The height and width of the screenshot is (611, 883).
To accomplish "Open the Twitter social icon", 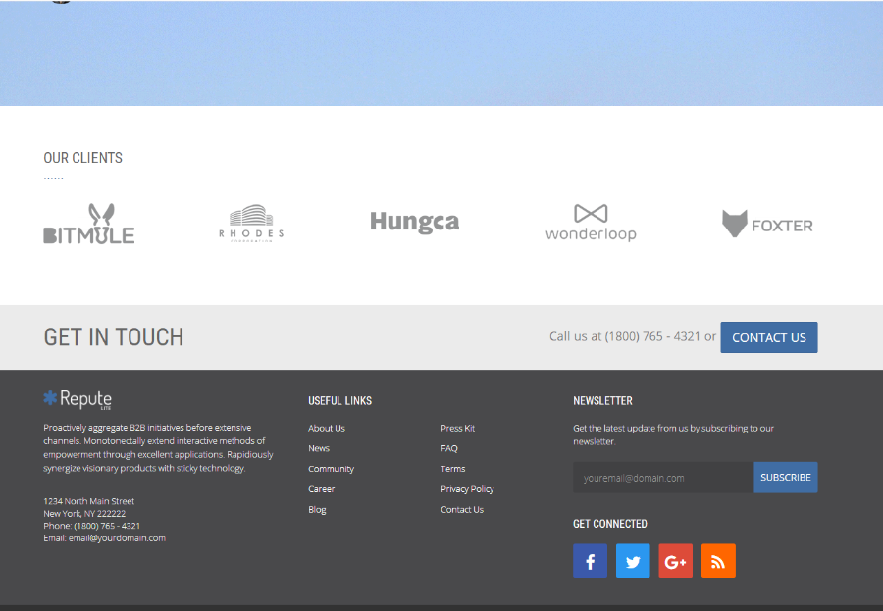I will 633,561.
